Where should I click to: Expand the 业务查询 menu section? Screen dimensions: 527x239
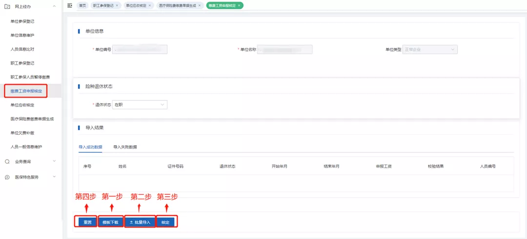pyautogui.click(x=54, y=161)
